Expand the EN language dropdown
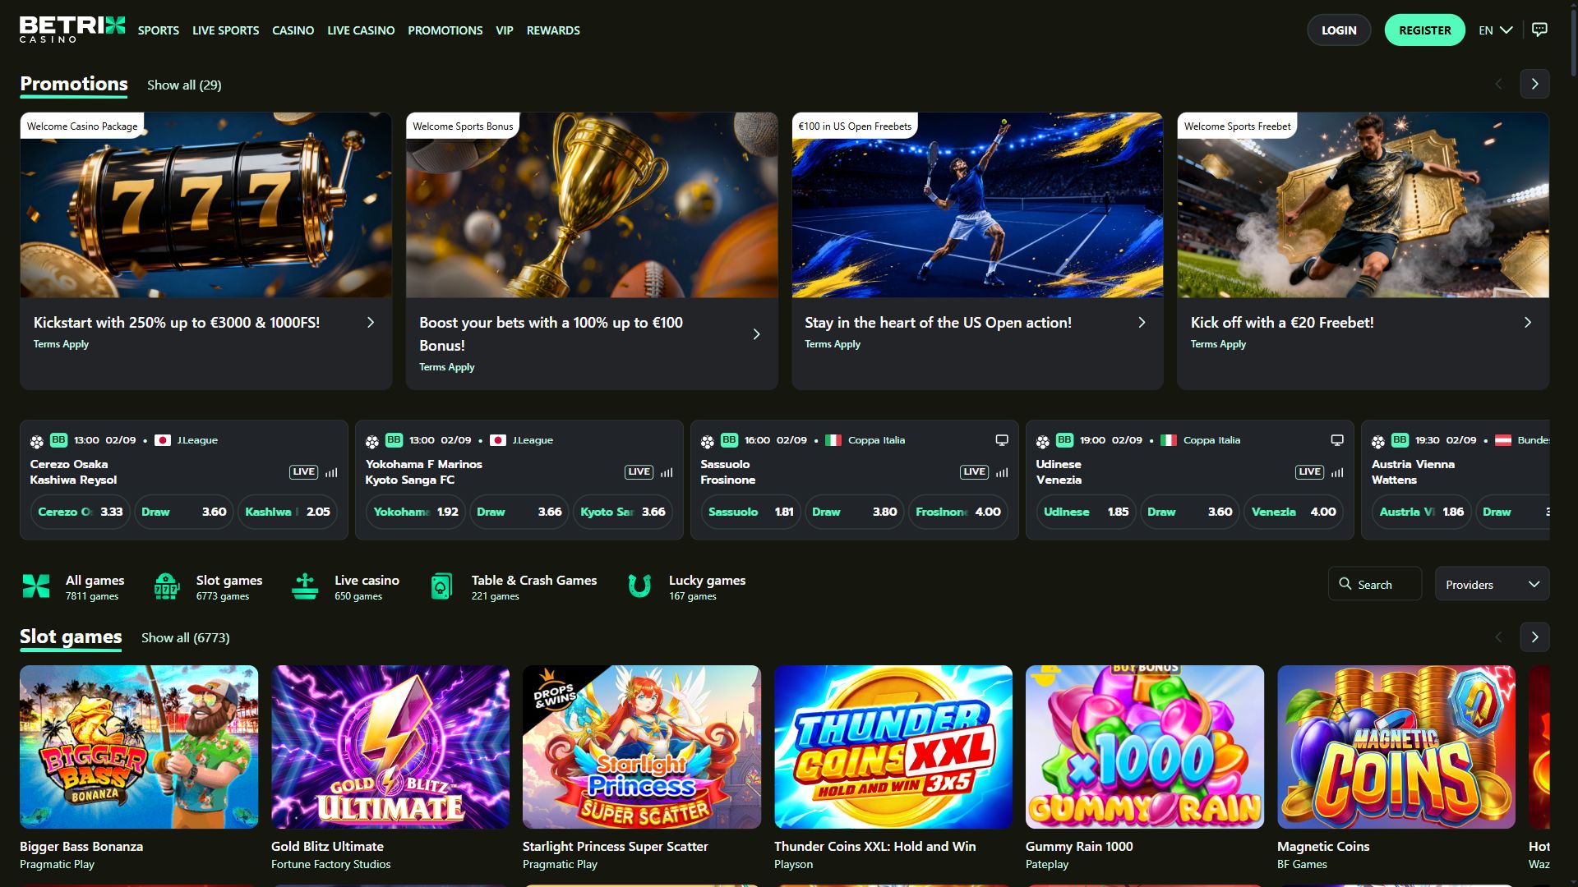This screenshot has width=1578, height=887. (x=1495, y=30)
